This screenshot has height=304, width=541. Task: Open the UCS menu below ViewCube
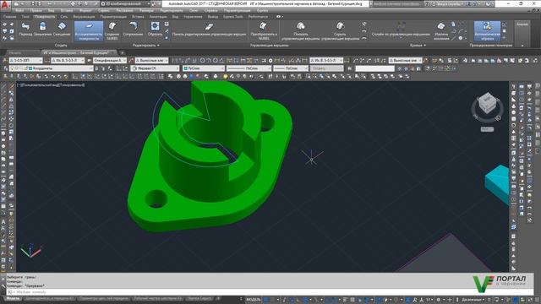point(487,129)
